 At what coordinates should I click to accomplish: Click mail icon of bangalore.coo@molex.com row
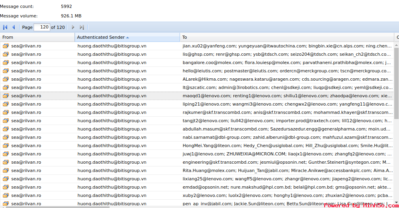(6, 62)
